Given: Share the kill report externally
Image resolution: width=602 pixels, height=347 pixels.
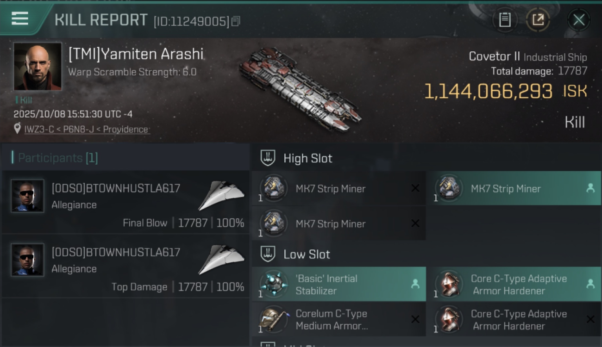Looking at the screenshot, I should click(x=538, y=20).
